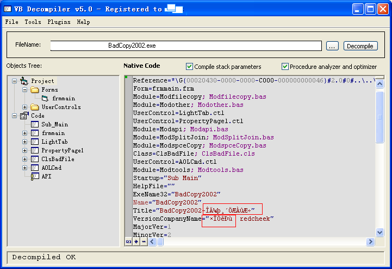Select Sub_Main label in Objects Tree

pyautogui.click(x=55, y=124)
